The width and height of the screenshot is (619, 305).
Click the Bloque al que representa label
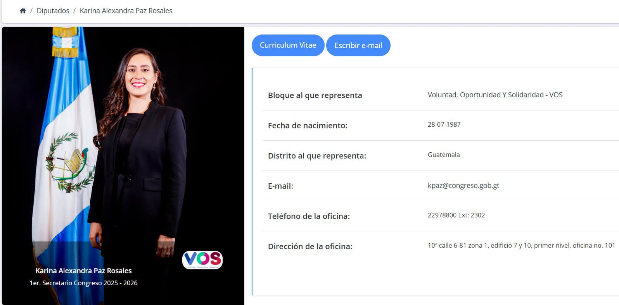pos(315,95)
